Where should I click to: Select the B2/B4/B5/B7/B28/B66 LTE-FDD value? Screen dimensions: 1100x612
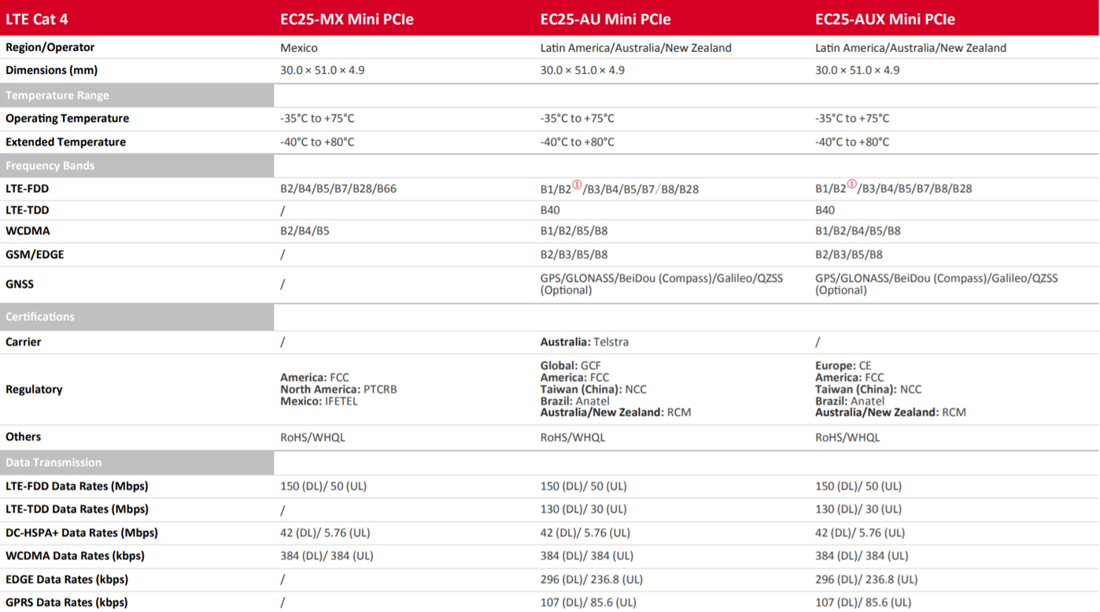338,189
